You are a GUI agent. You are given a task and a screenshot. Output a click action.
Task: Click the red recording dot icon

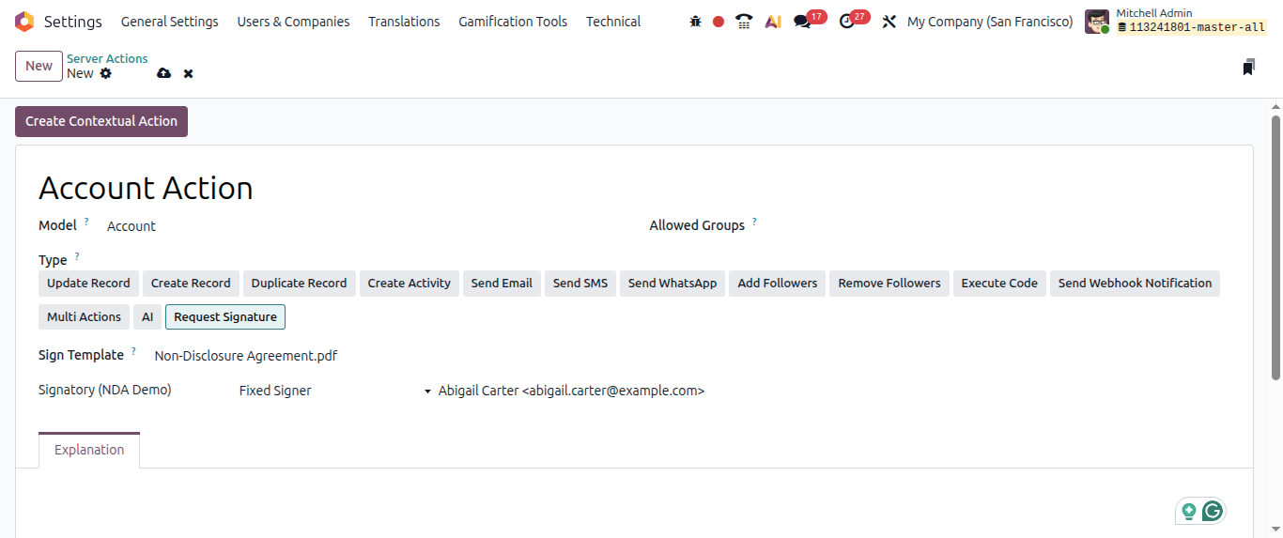tap(719, 22)
